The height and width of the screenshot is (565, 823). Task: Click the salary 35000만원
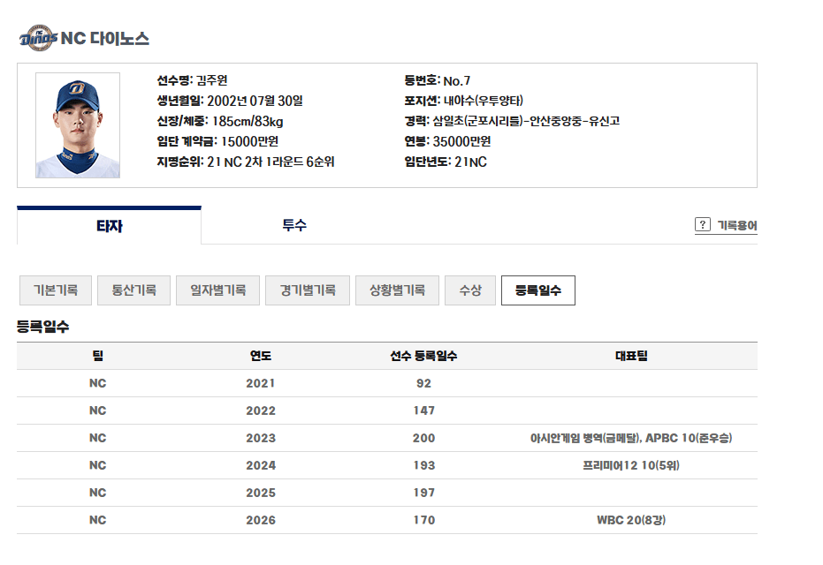(461, 141)
